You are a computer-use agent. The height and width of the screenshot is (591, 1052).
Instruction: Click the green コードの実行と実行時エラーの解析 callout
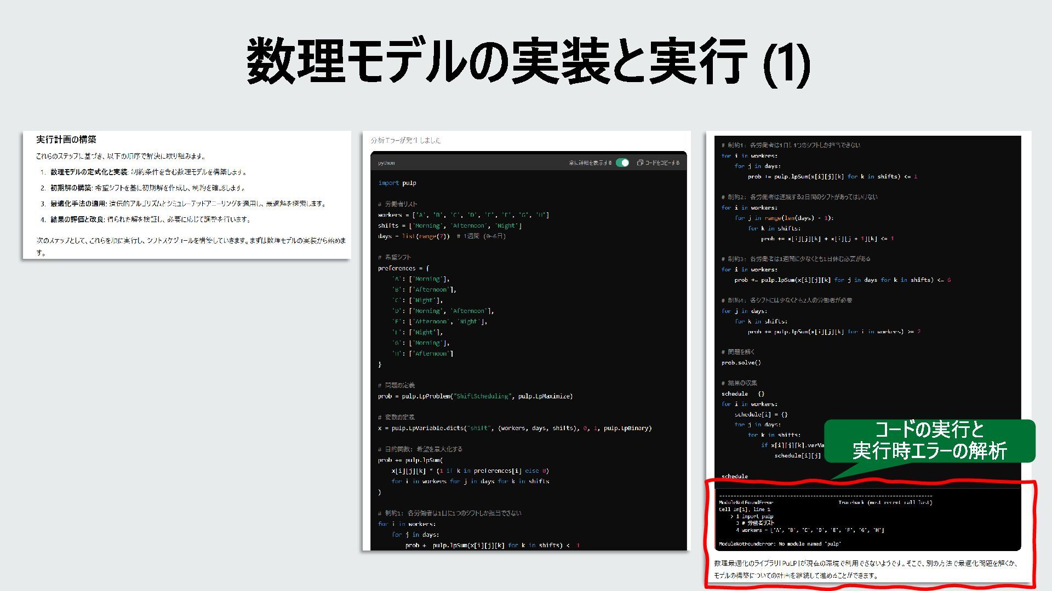pos(929,441)
